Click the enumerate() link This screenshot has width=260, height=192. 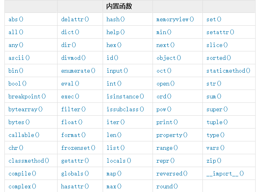tap(78, 71)
